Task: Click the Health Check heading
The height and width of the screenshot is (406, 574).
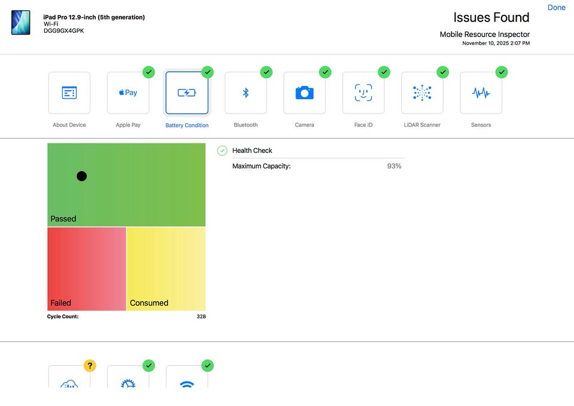Action: 252,151
